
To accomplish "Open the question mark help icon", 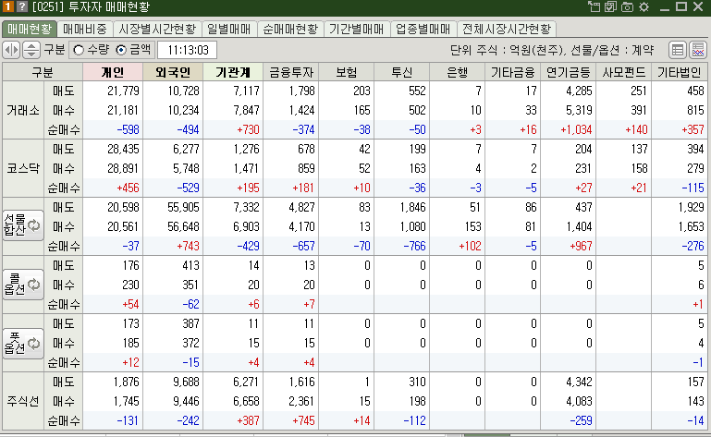I will [x=22, y=6].
